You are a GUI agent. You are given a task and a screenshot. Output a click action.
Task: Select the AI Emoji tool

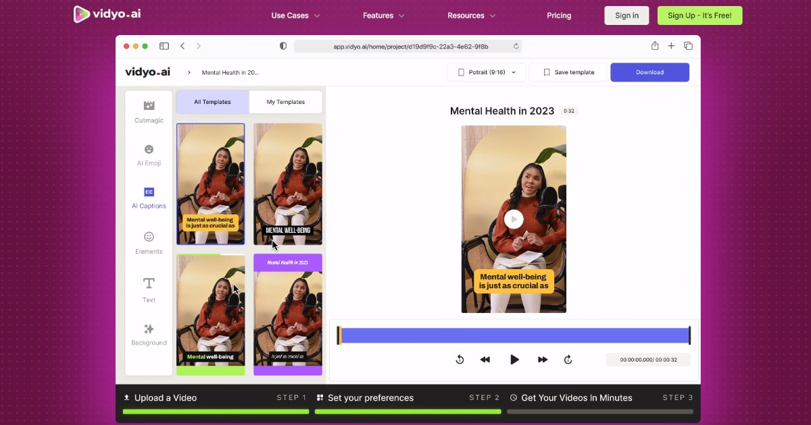[149, 154]
